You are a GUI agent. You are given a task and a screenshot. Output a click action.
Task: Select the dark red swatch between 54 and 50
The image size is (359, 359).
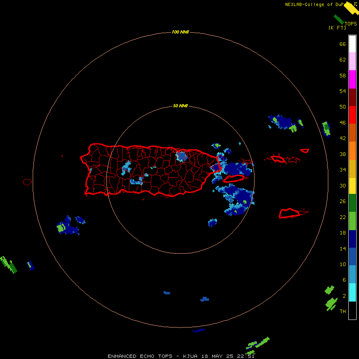[352, 97]
